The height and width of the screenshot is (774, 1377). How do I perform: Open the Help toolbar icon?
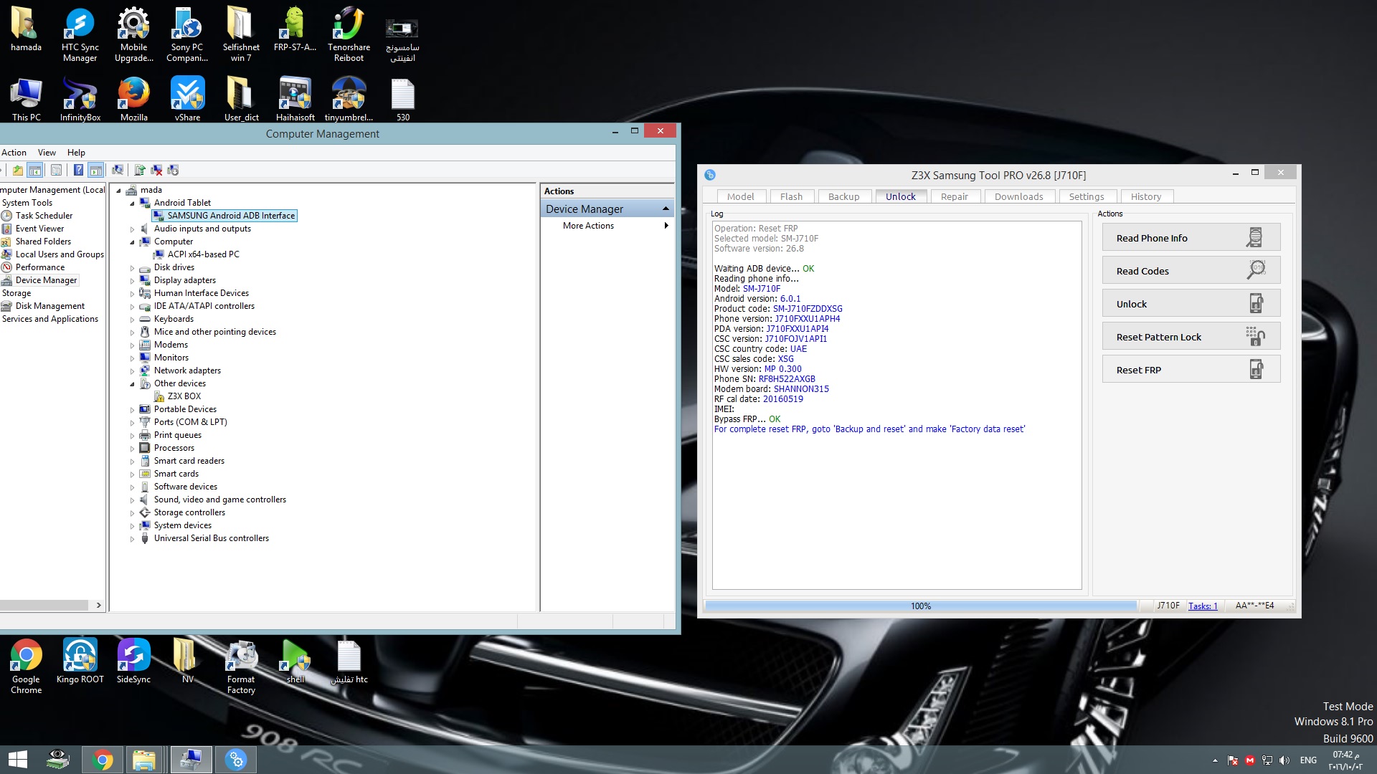point(78,170)
